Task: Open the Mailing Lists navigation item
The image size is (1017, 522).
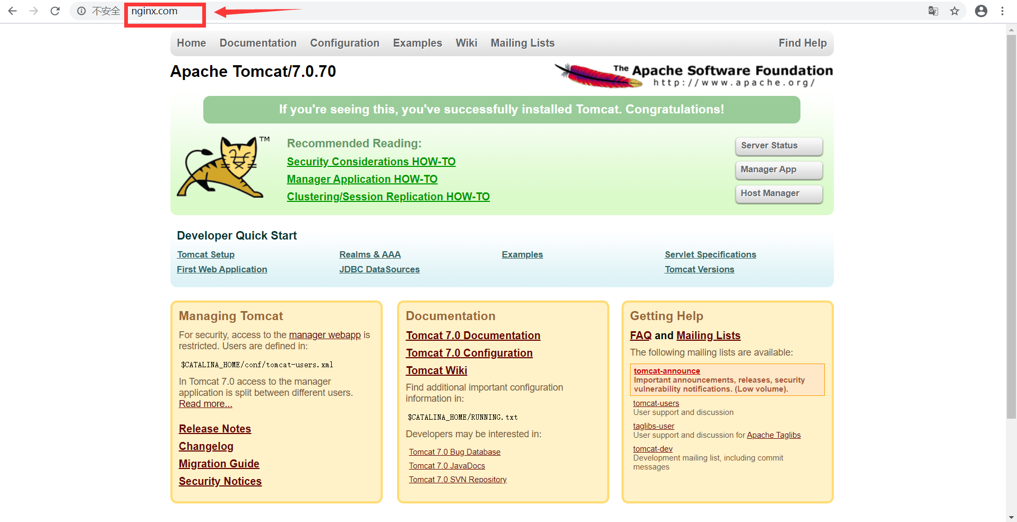Action: point(522,43)
